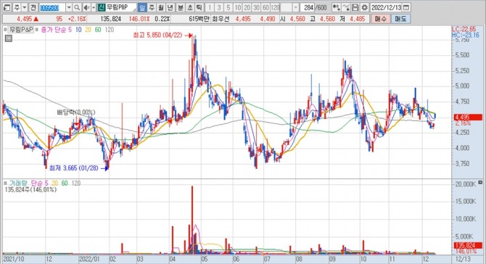The image size is (486, 264).
Task: Click the speaker sound icon
Action: (x=86, y=7)
